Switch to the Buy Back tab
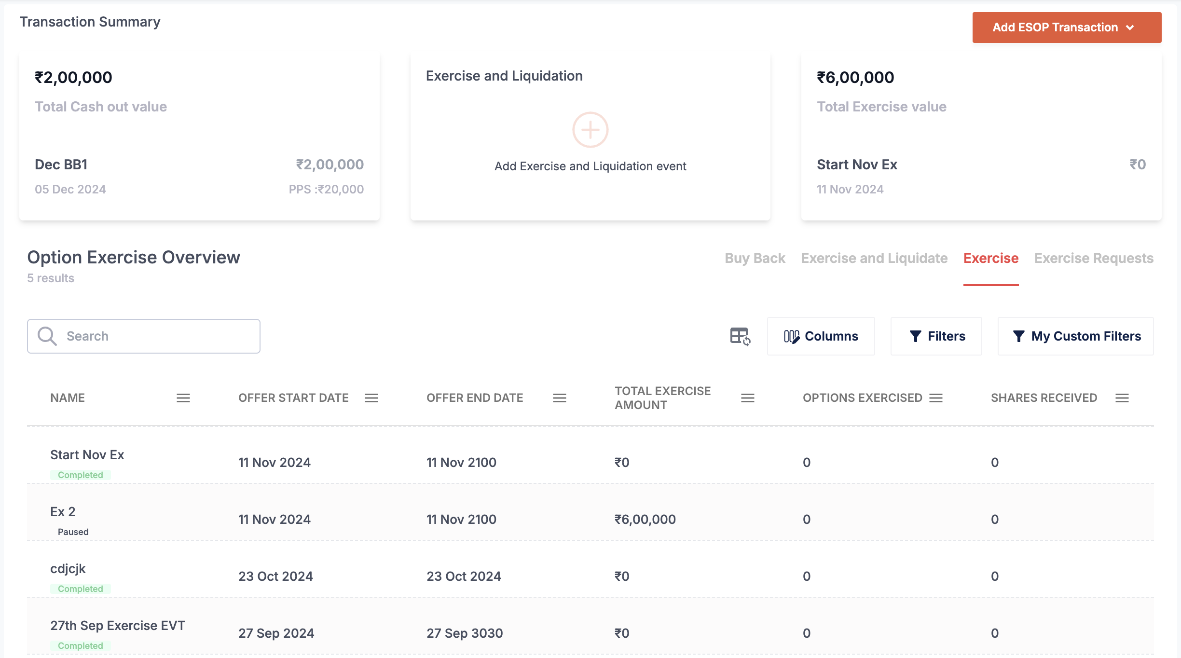The width and height of the screenshot is (1181, 658). point(755,258)
